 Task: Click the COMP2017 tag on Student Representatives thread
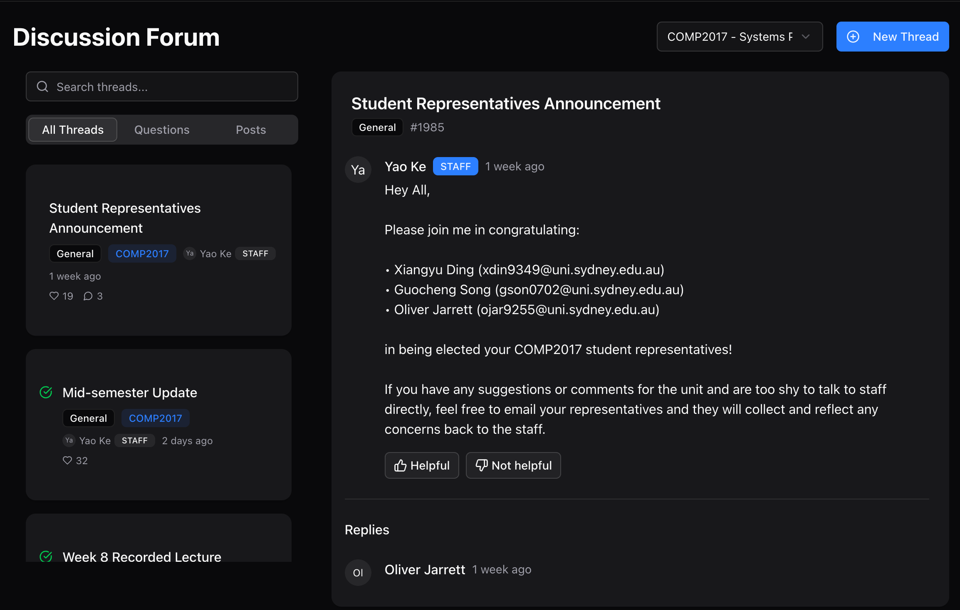pos(142,253)
